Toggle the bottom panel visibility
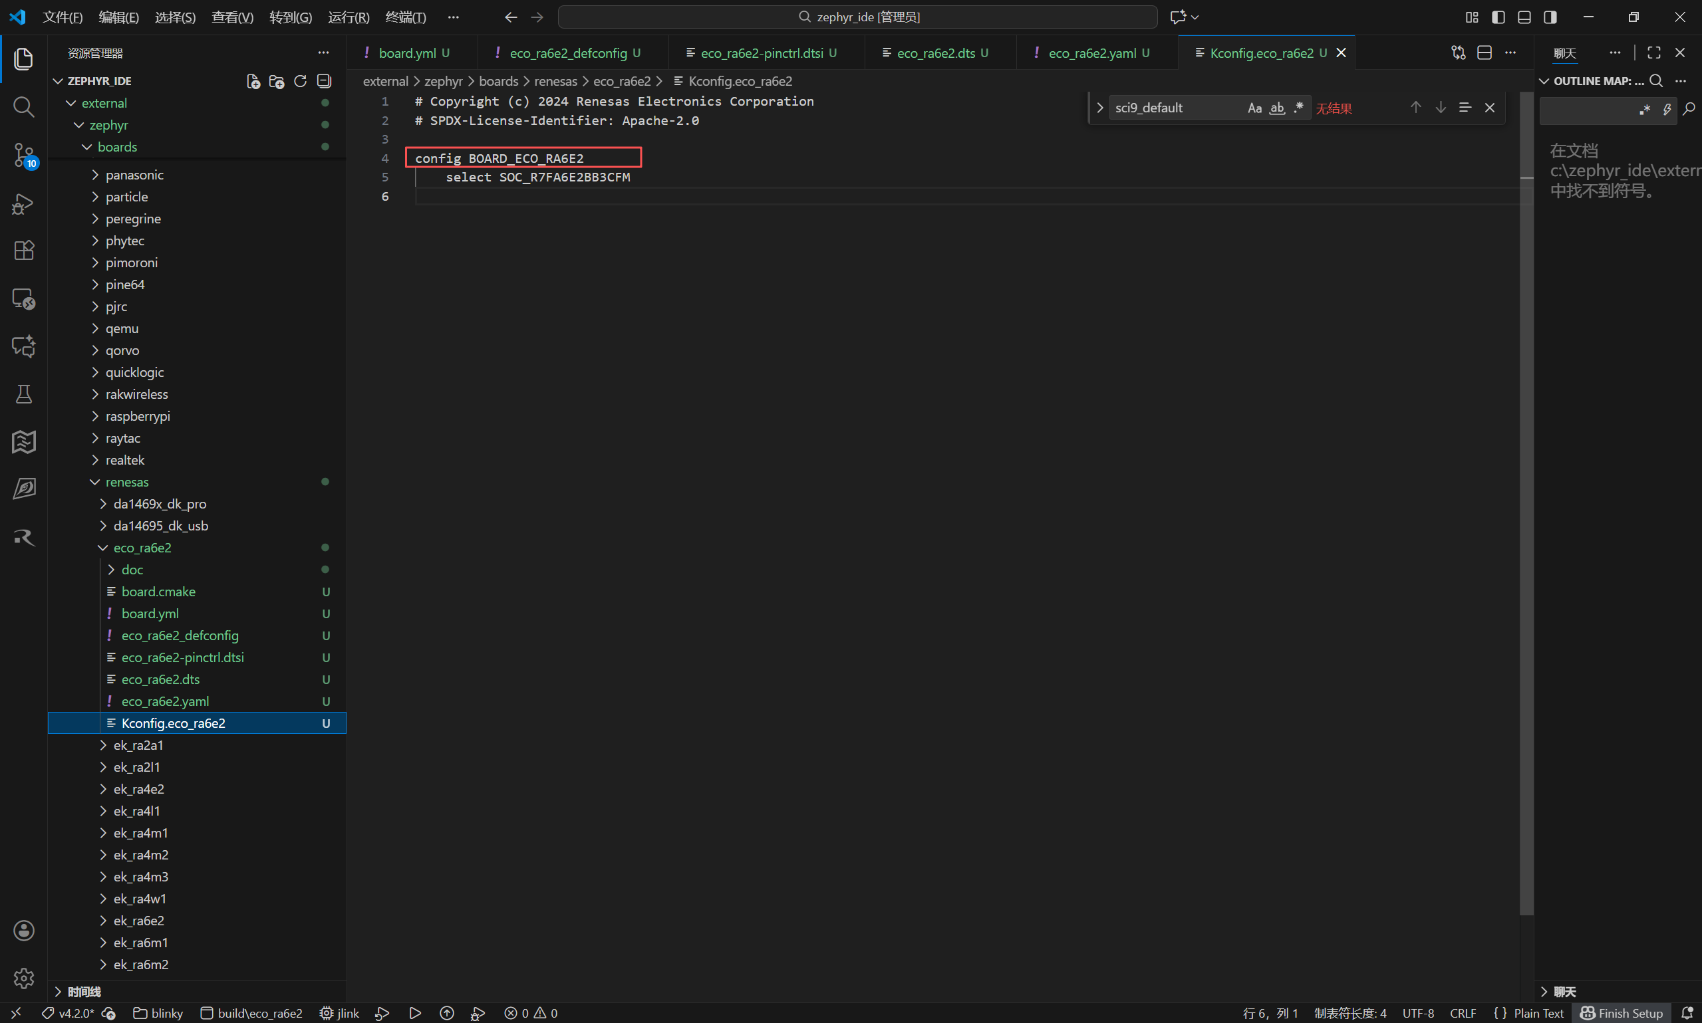Screen dimensions: 1702x1023 tap(1524, 17)
